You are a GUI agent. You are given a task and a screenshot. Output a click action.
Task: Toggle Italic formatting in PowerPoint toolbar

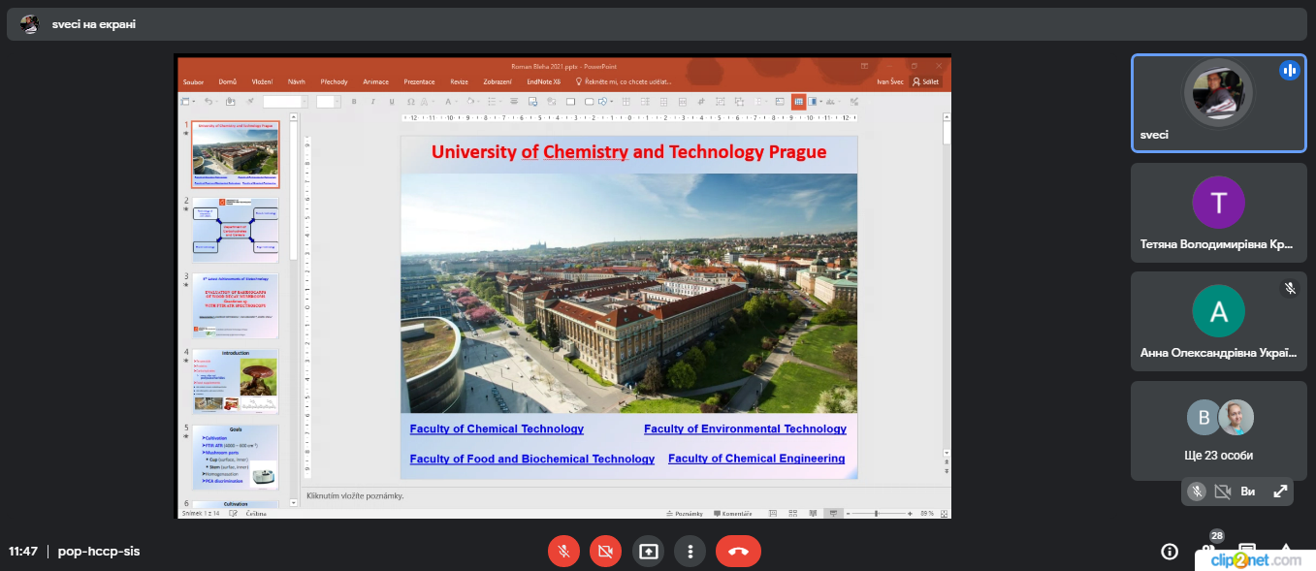point(372,101)
